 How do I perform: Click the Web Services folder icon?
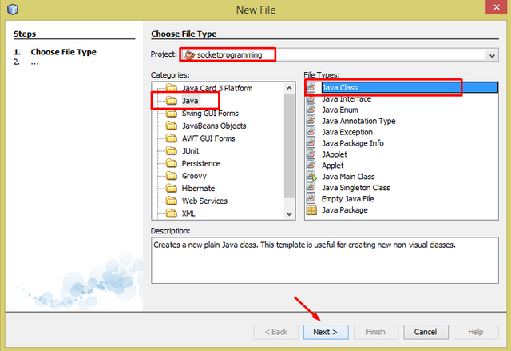click(x=172, y=201)
